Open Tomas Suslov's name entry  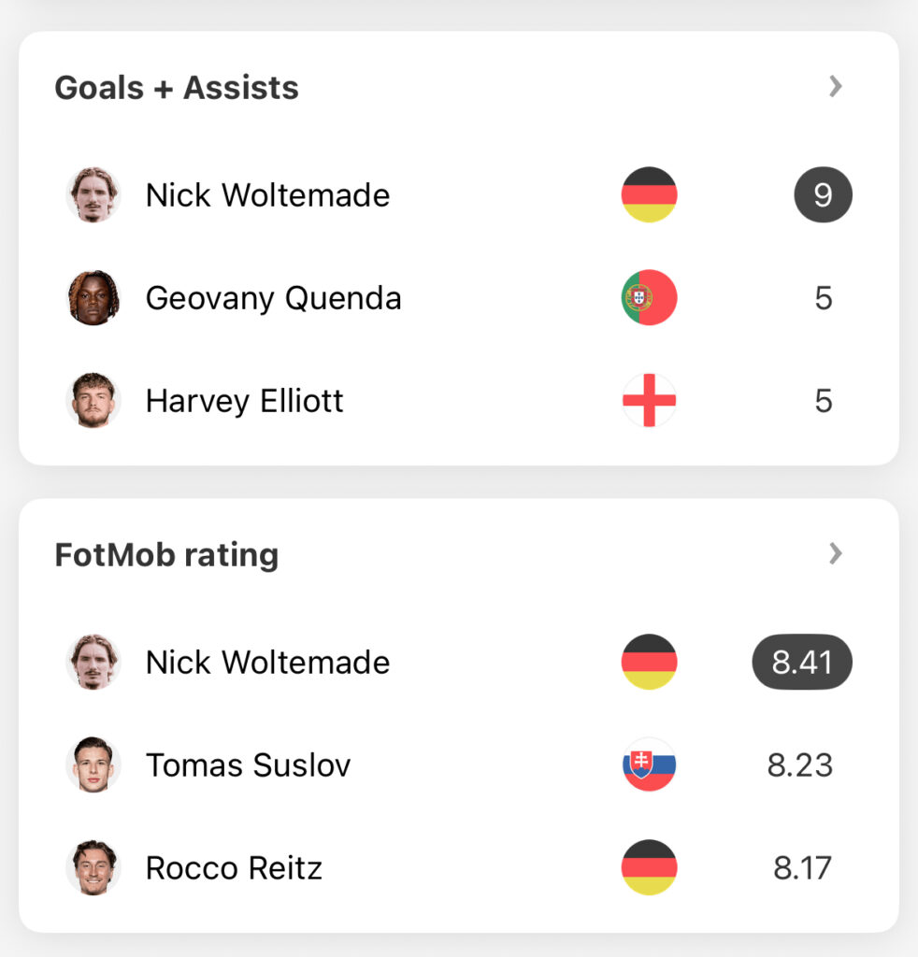249,765
